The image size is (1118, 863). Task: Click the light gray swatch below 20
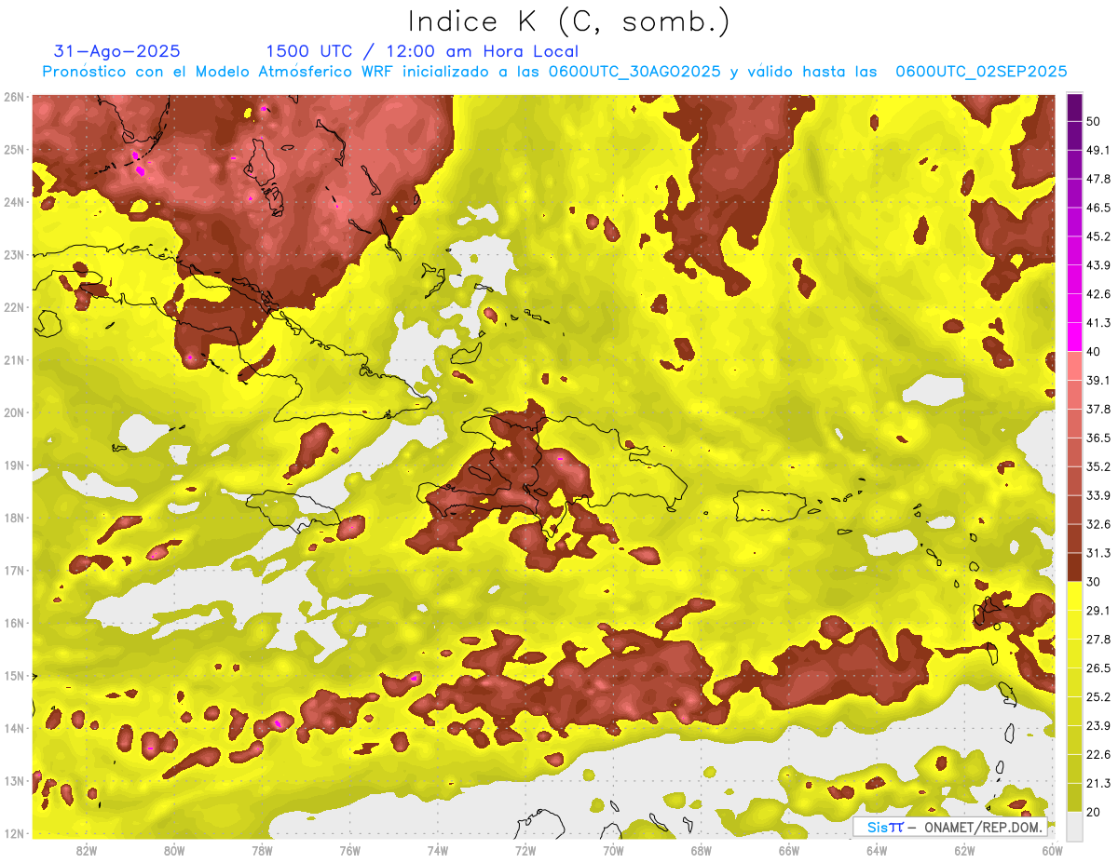coord(1074,825)
